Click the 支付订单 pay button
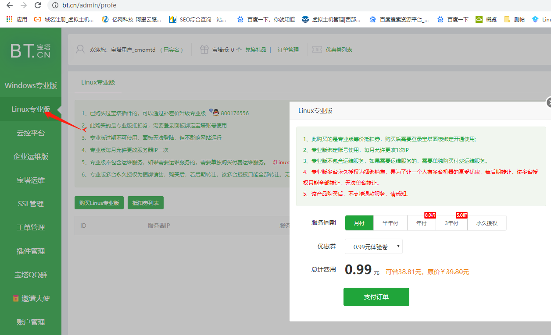 coord(376,297)
